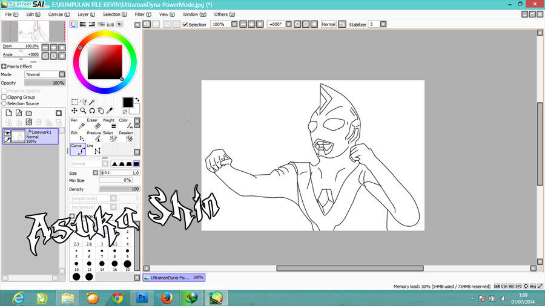Toggle the Selection checkbox in toolbar
This screenshot has width=545, height=306.
click(185, 25)
